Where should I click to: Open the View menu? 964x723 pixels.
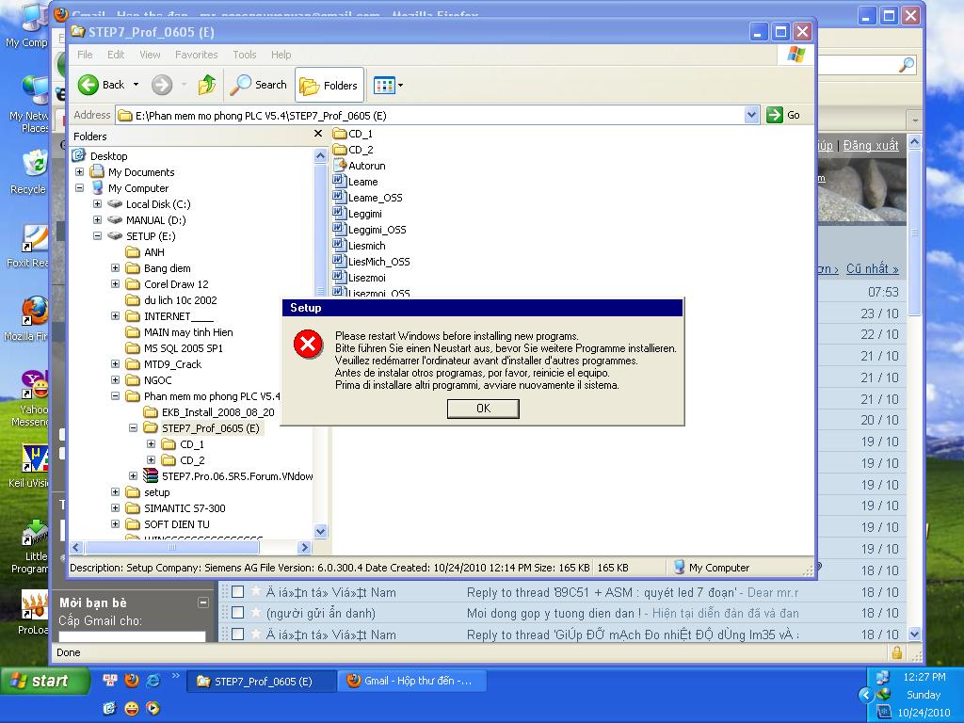tap(150, 55)
